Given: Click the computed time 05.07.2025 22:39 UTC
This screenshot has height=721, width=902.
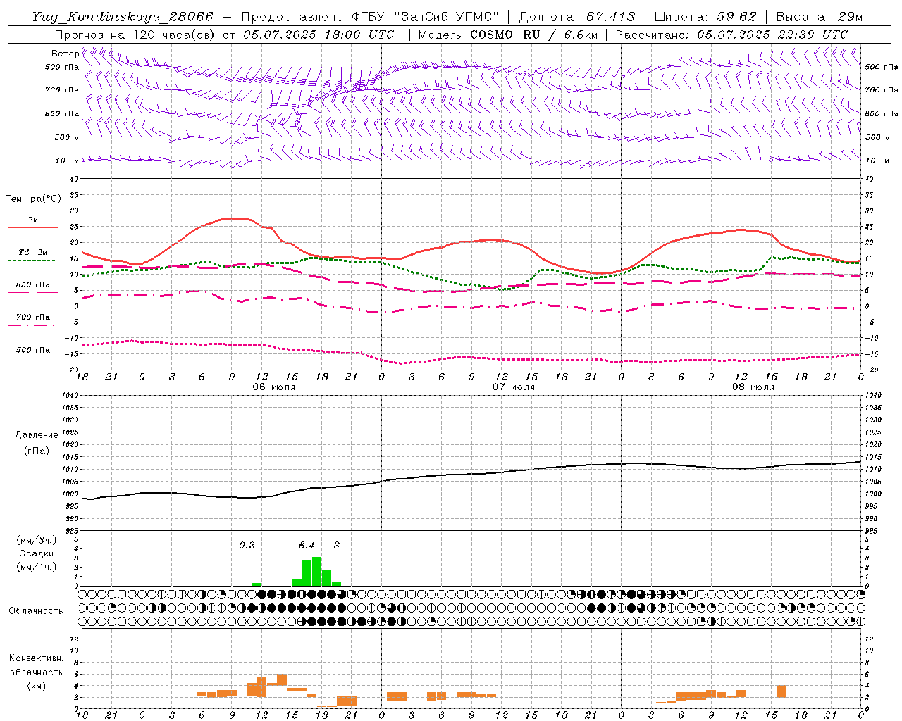Looking at the screenshot, I should click(x=772, y=35).
